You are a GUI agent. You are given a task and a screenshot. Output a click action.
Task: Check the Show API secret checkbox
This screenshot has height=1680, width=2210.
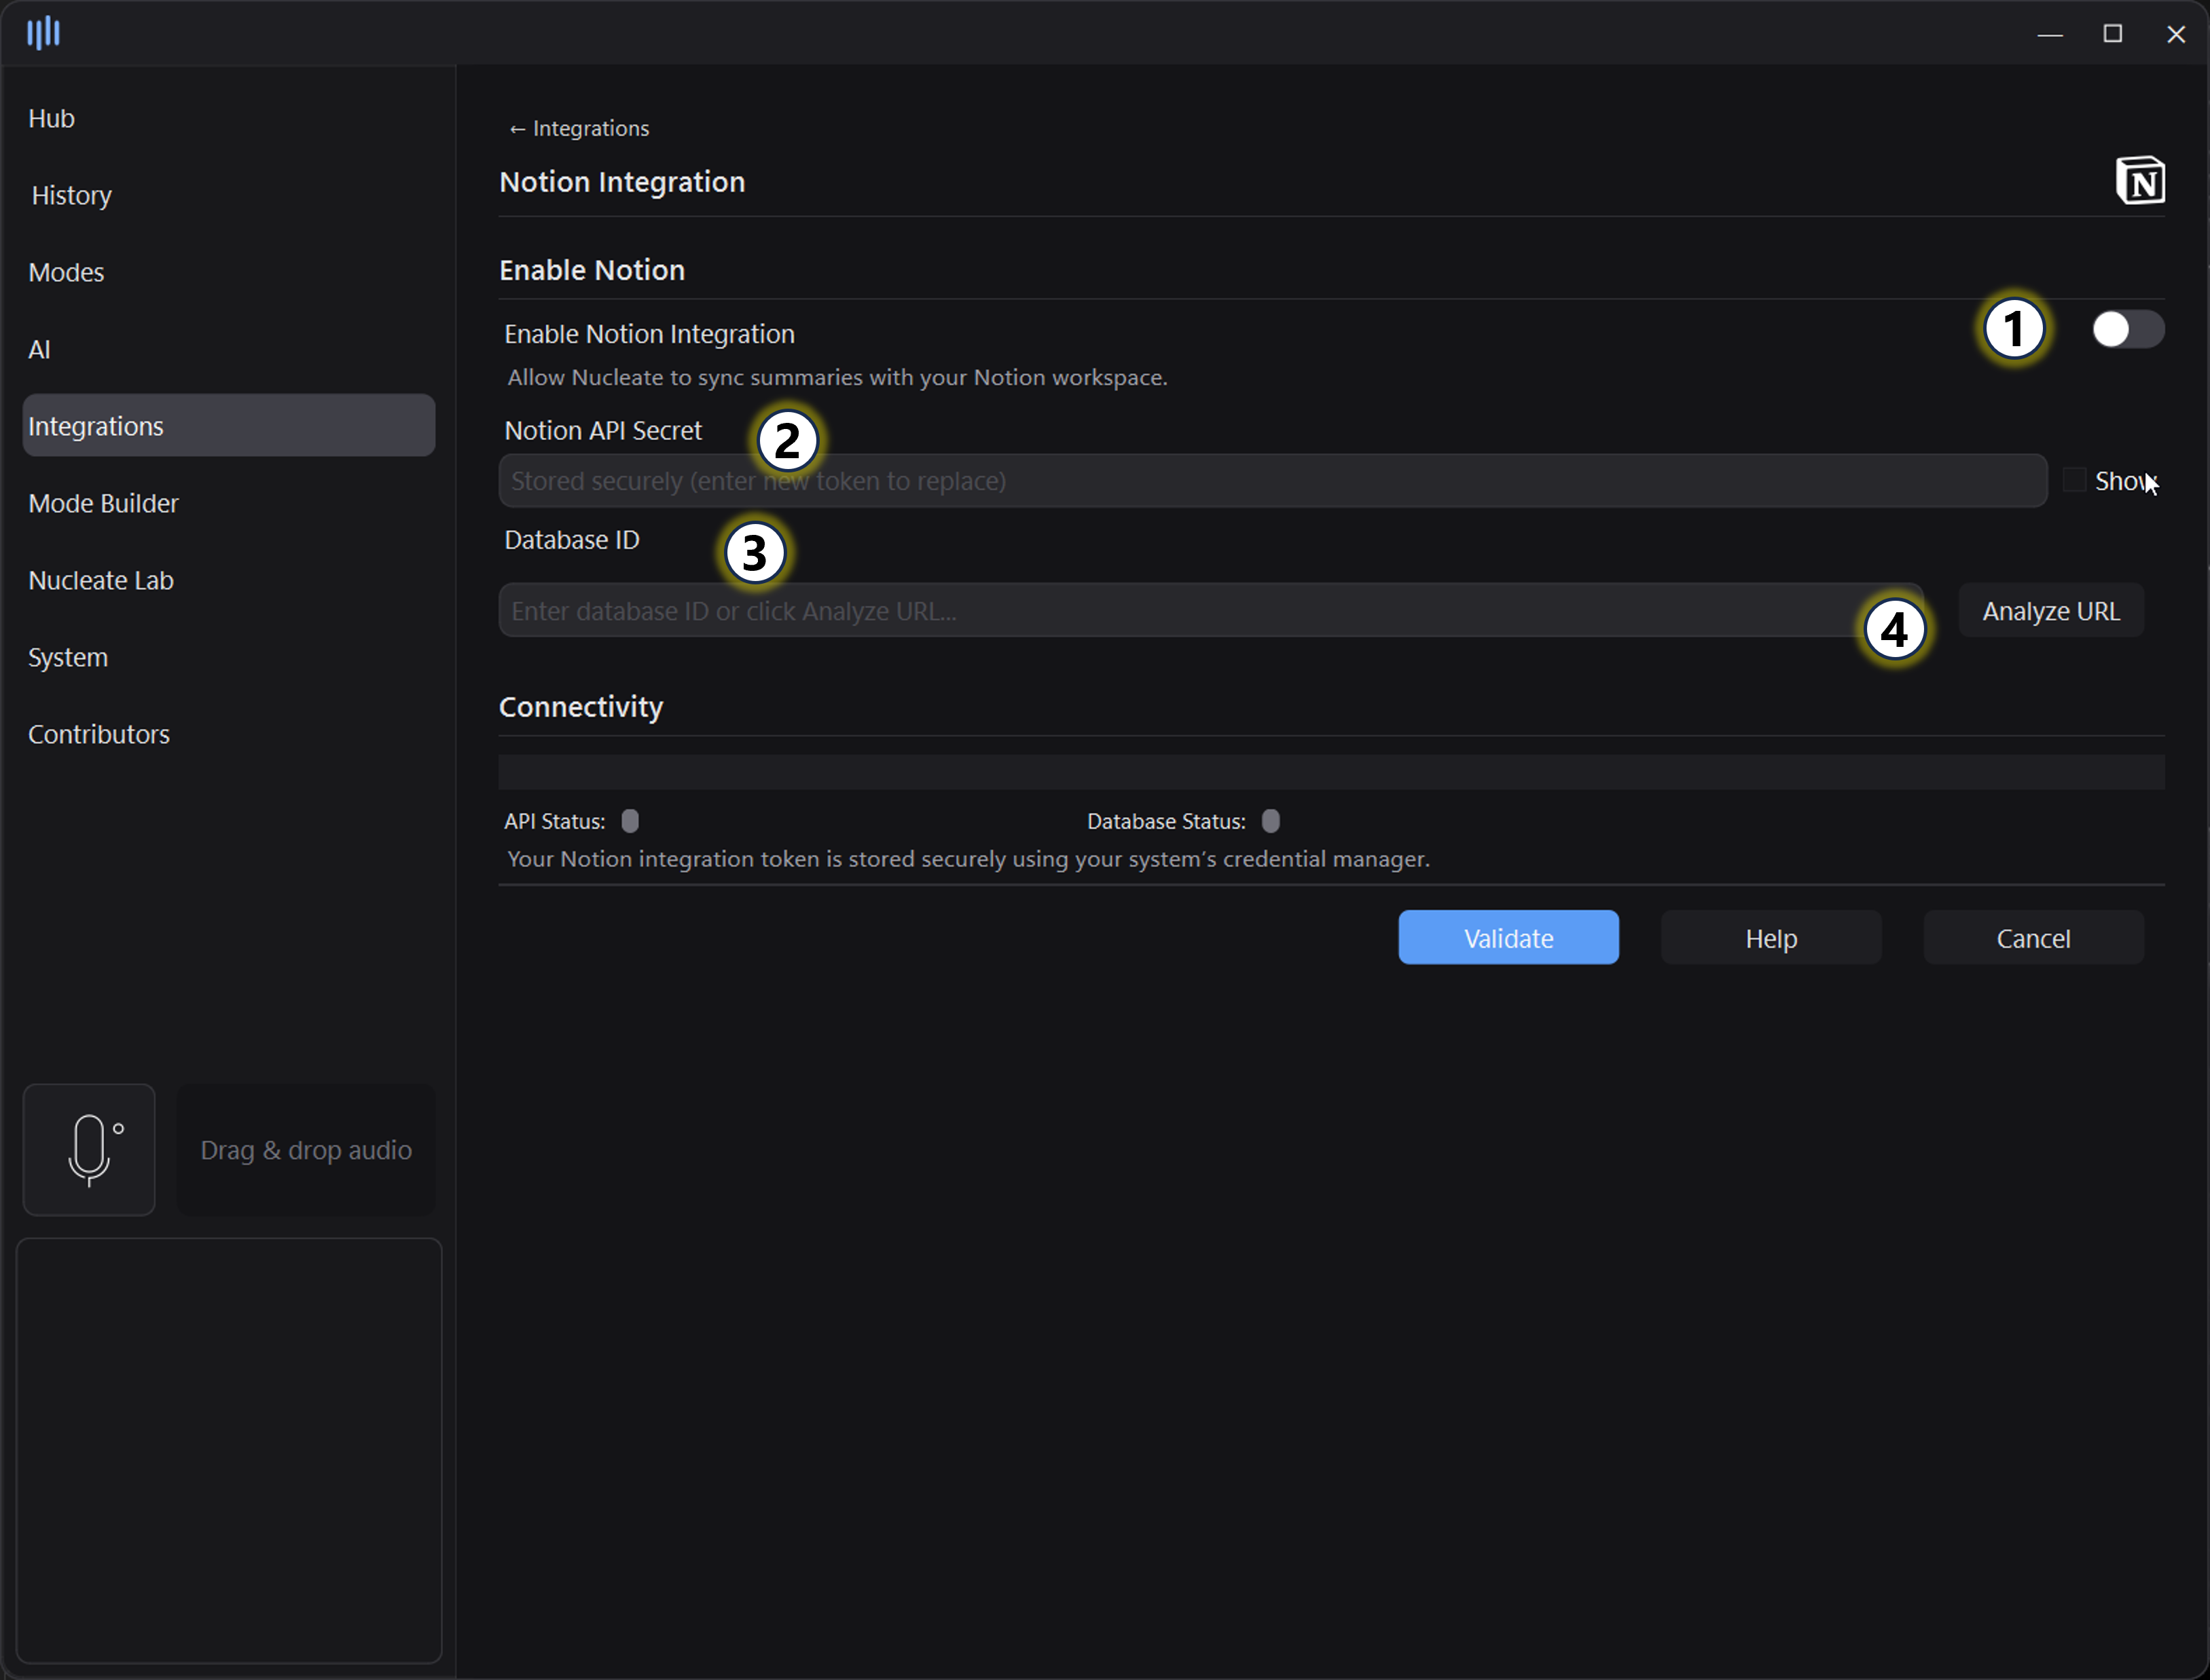point(2075,481)
